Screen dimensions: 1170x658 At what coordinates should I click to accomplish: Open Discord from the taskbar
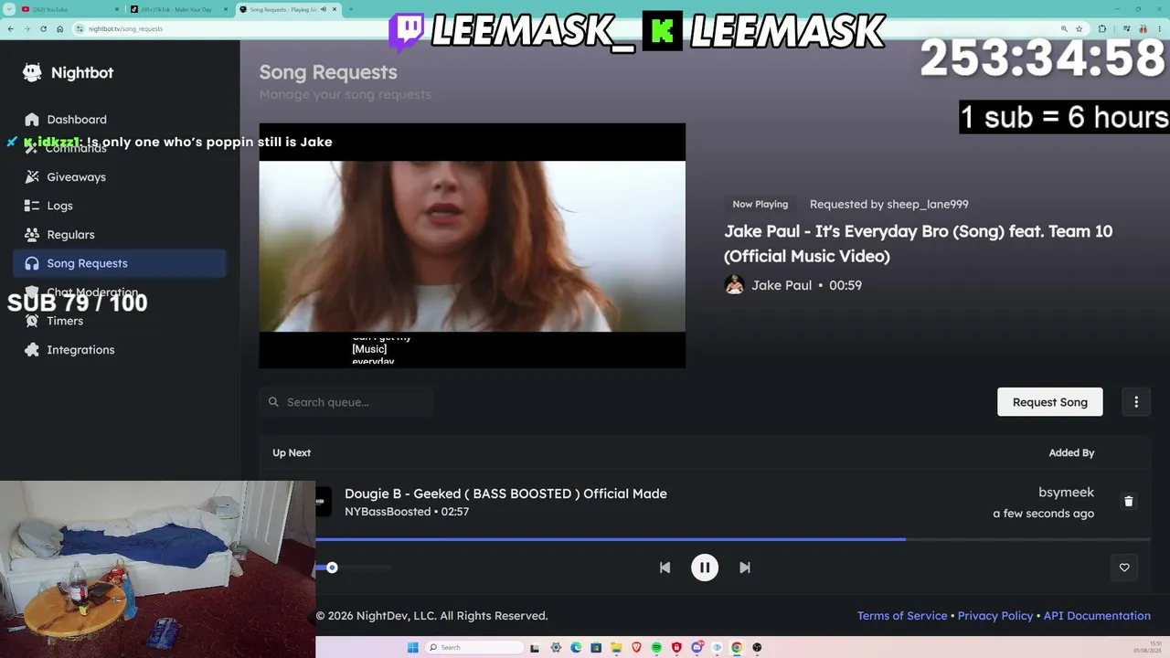tap(697, 648)
